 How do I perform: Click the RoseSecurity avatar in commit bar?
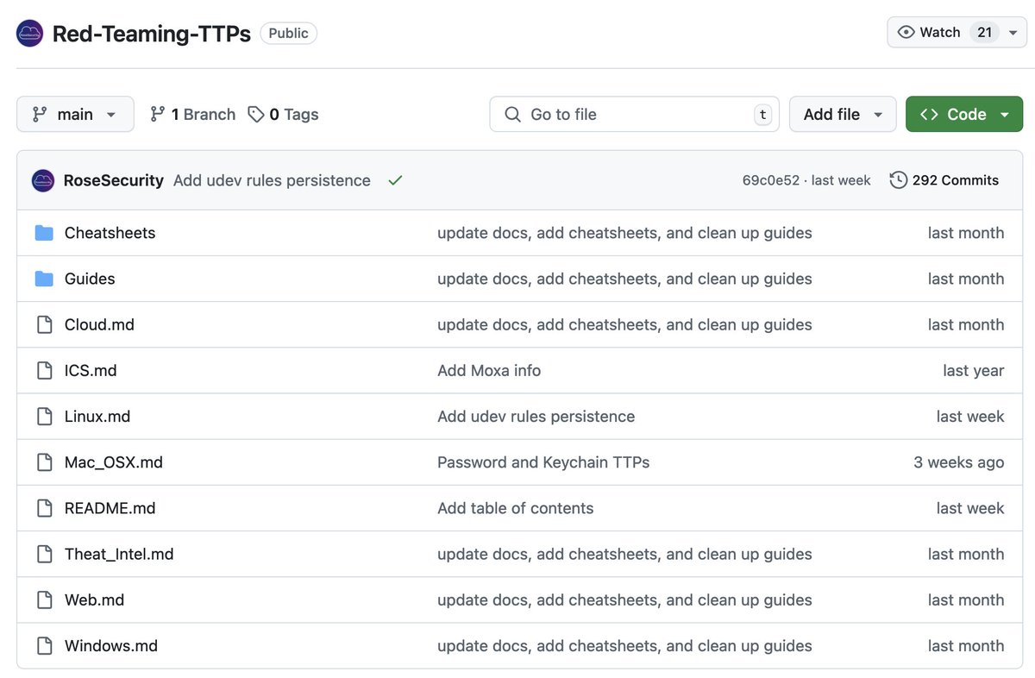tap(43, 180)
